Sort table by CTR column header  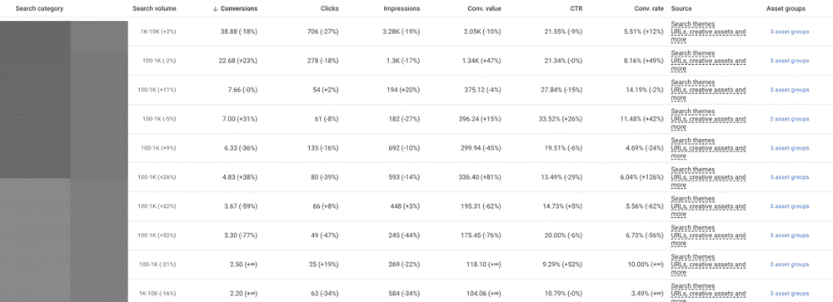[576, 9]
